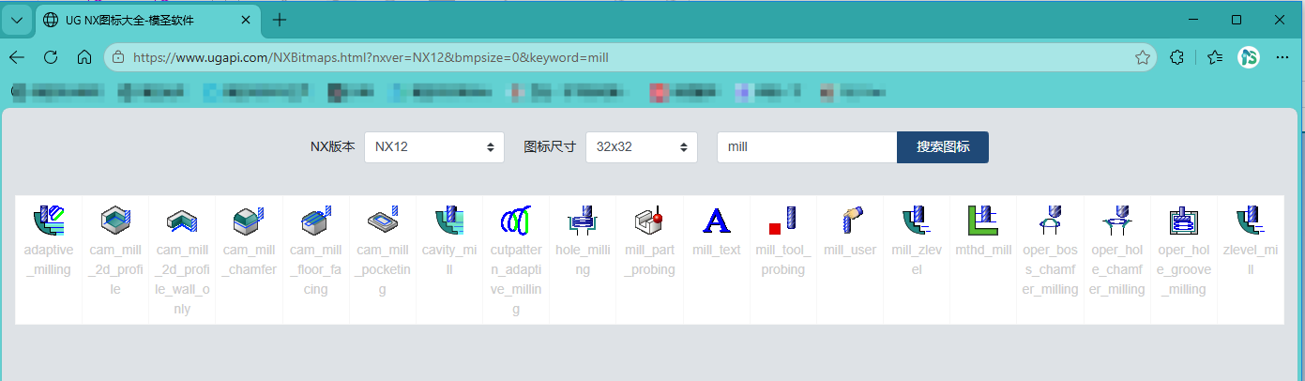View site information lock icon
The image size is (1305, 381).
117,57
